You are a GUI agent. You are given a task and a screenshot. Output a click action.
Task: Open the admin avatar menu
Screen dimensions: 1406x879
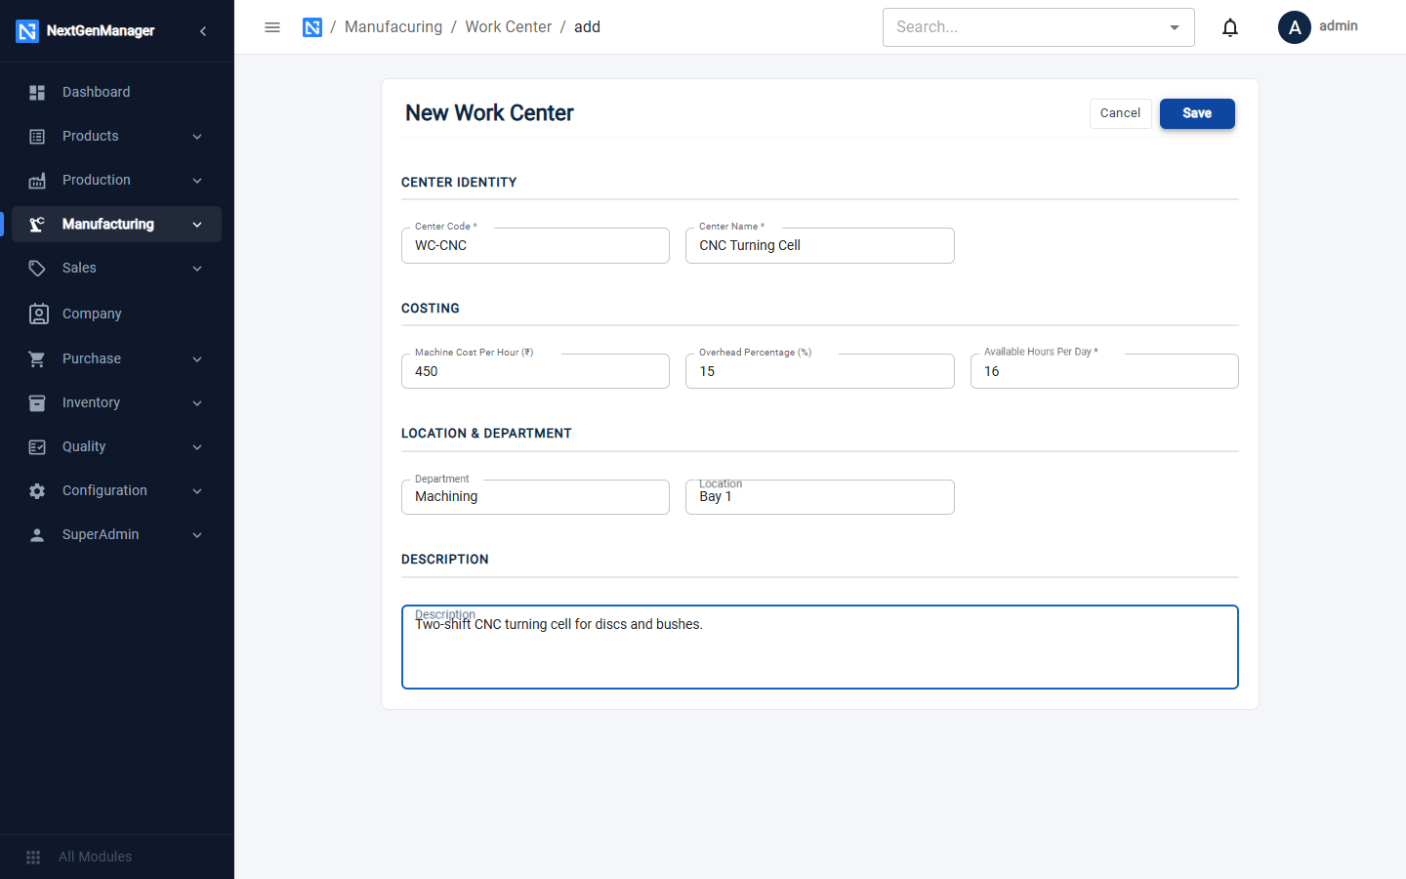point(1295,27)
